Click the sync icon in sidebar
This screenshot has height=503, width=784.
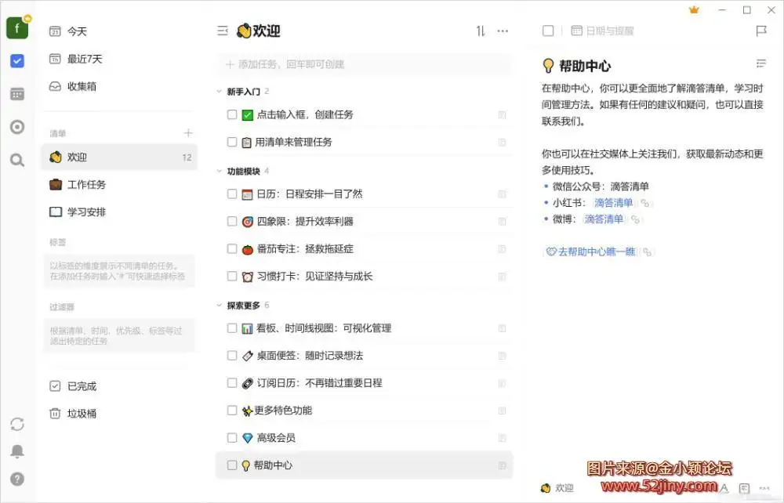click(17, 424)
